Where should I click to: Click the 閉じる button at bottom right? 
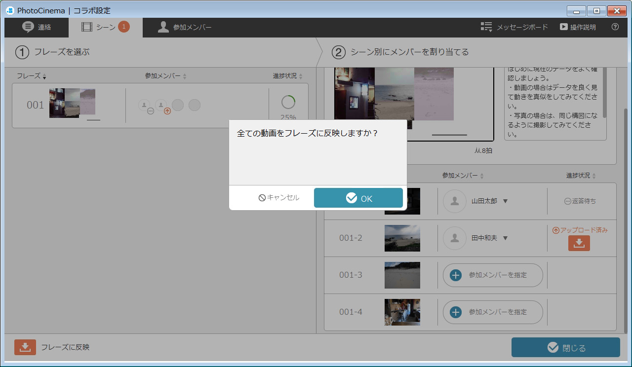565,347
